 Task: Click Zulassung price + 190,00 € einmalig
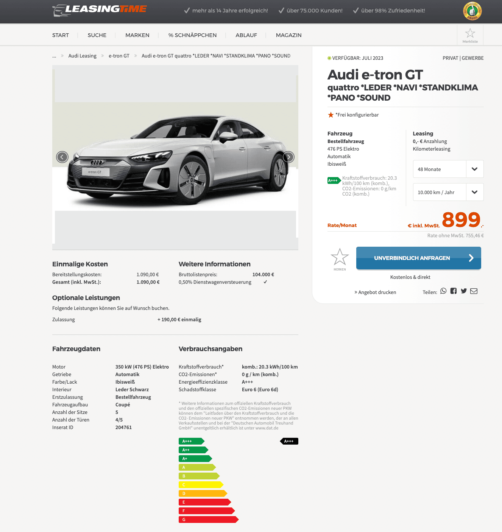pos(179,319)
